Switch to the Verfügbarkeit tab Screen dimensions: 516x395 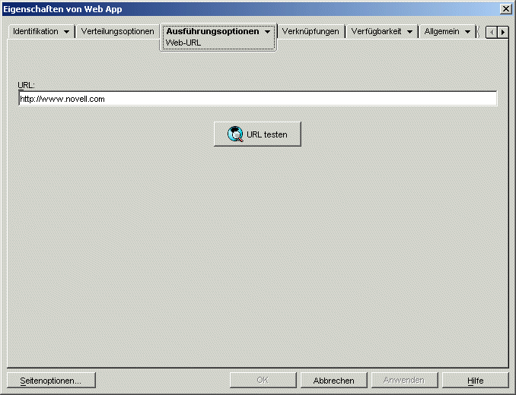[376, 32]
